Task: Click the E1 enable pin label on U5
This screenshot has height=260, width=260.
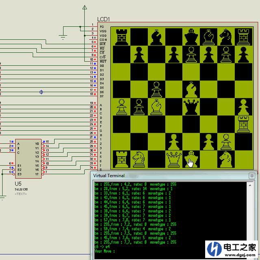Action: [19, 165]
